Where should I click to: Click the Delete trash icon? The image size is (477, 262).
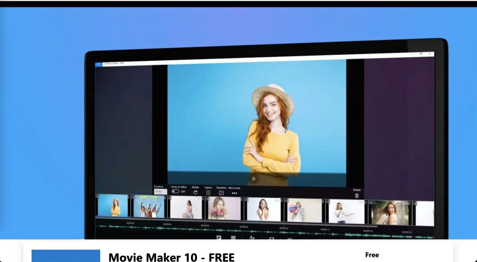357,196
